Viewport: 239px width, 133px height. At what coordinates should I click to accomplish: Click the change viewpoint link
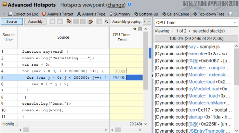tap(116, 5)
